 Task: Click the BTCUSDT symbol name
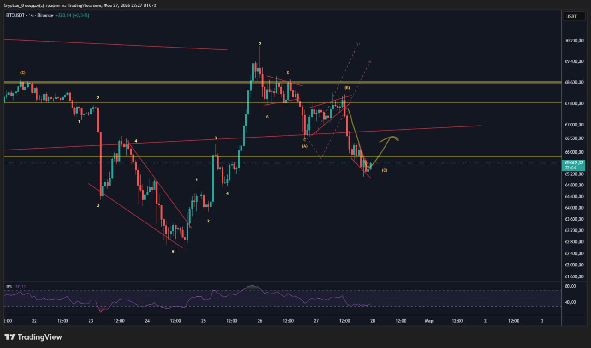pyautogui.click(x=16, y=15)
